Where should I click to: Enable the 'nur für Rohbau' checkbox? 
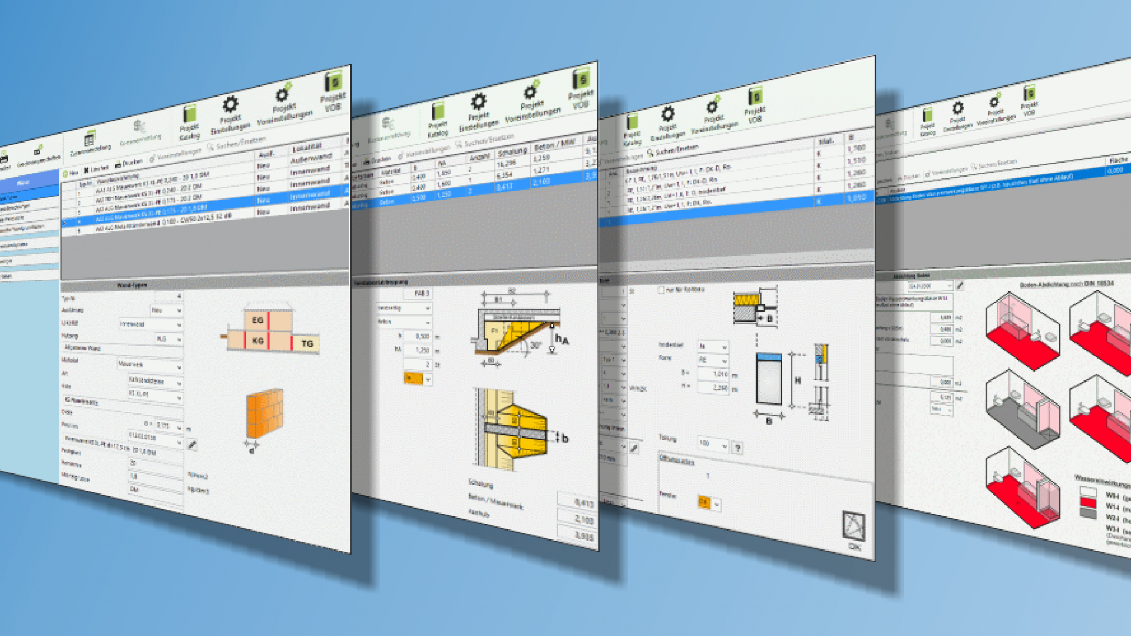pyautogui.click(x=662, y=290)
